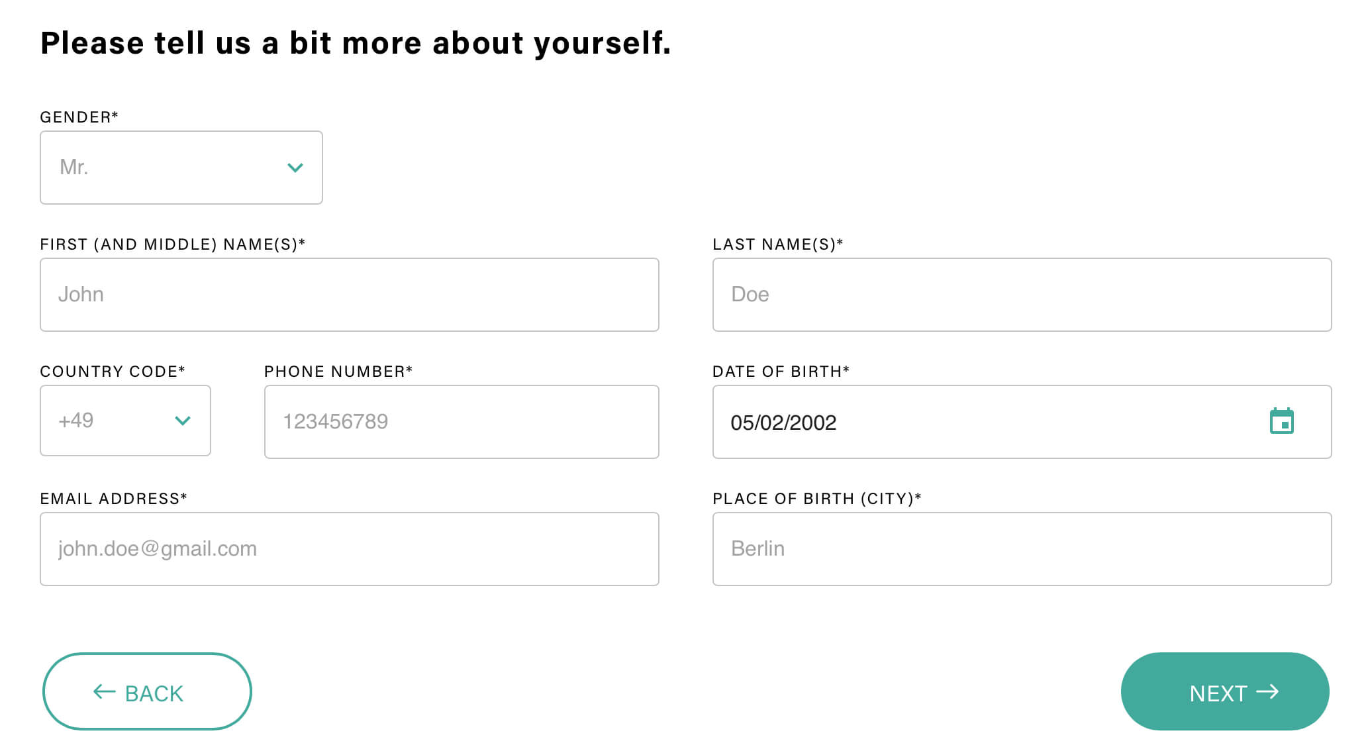Select the phone number input box
Image resolution: width=1368 pixels, height=755 pixels.
point(461,422)
